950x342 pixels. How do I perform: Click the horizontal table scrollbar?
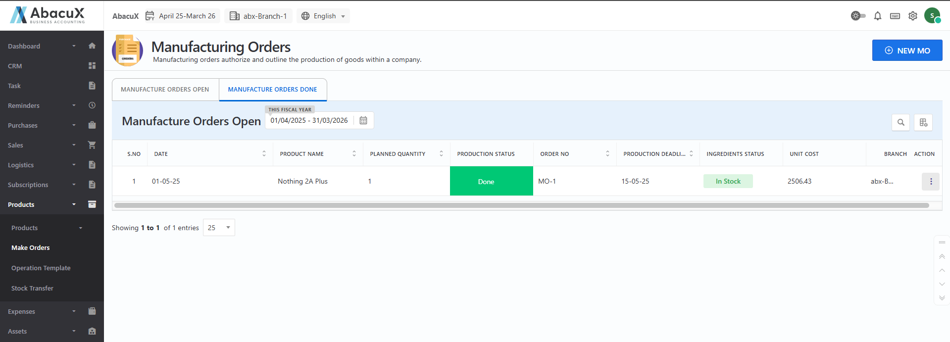pyautogui.click(x=521, y=205)
